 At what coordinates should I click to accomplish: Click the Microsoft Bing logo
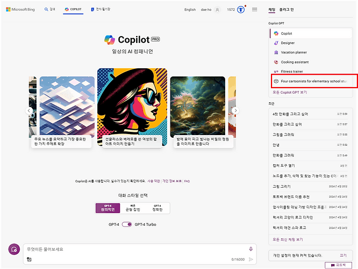(x=20, y=9)
